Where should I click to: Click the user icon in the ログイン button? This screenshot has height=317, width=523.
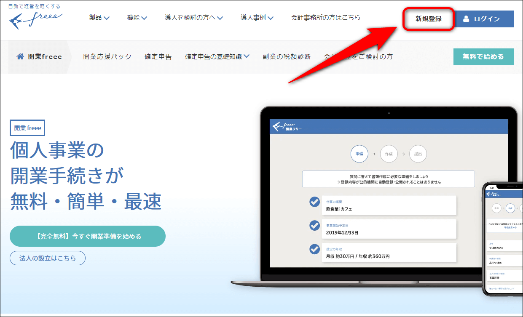tap(466, 19)
